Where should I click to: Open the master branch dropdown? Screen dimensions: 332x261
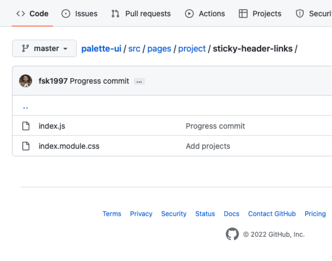(44, 48)
